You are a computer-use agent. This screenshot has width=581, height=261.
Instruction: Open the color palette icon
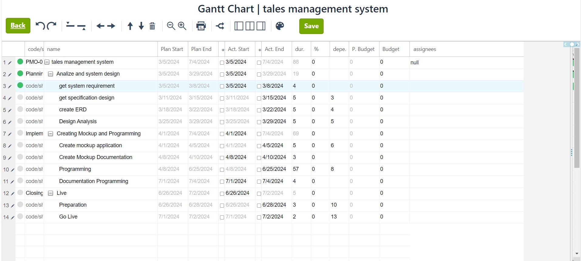(x=280, y=26)
